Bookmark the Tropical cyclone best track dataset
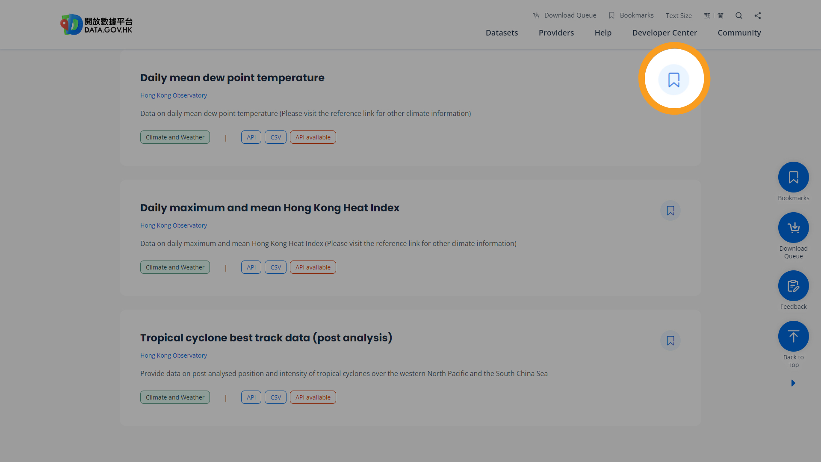 670,341
